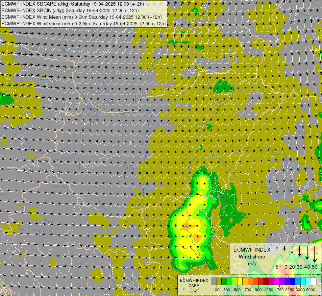
Task: Select the amber CAPE legend swatch
Action: click(x=245, y=282)
